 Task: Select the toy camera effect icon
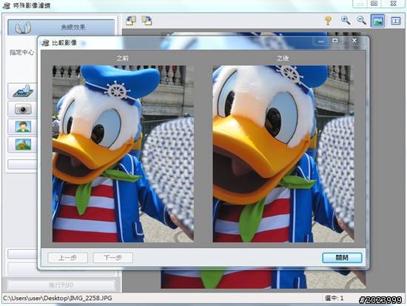click(x=23, y=109)
